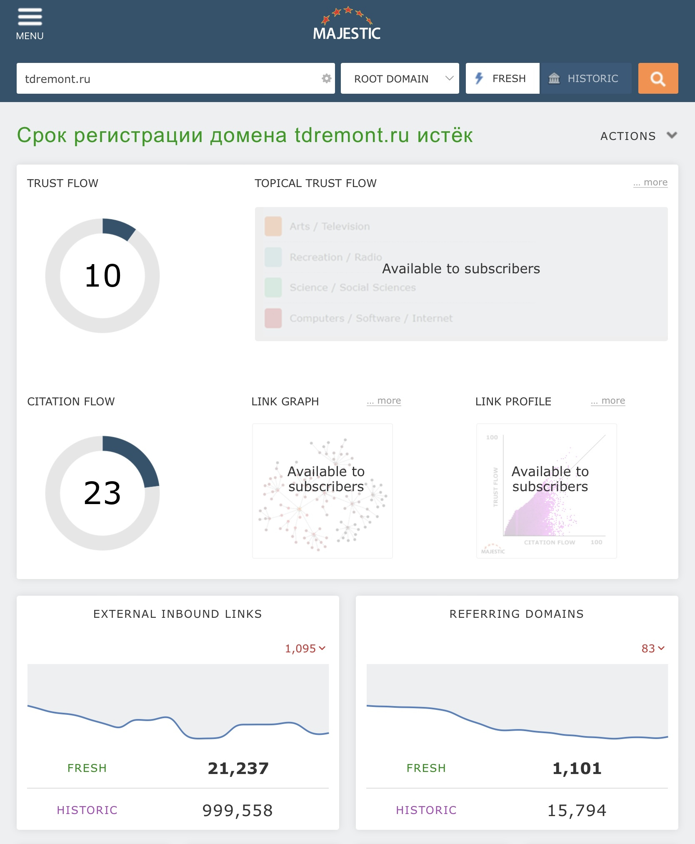The image size is (695, 844).
Task: Open Link Graph more link
Action: (384, 401)
